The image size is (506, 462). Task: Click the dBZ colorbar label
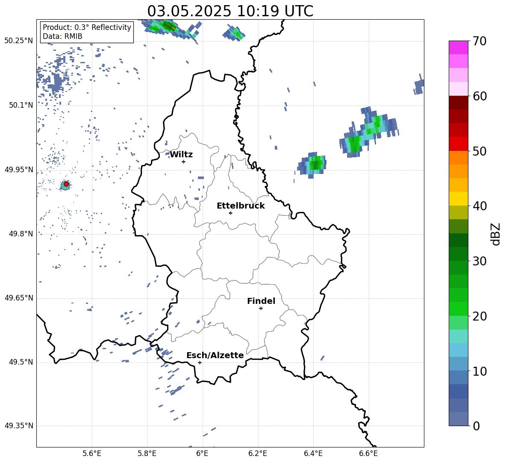[x=496, y=234]
